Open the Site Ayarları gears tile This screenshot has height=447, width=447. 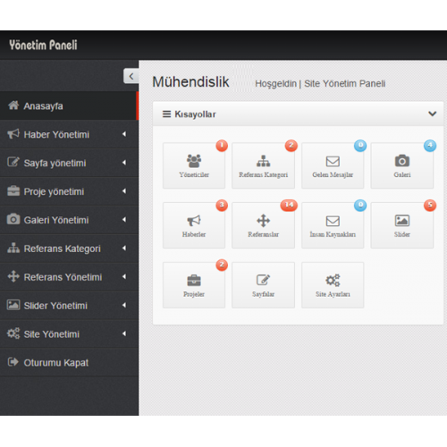pyautogui.click(x=333, y=285)
